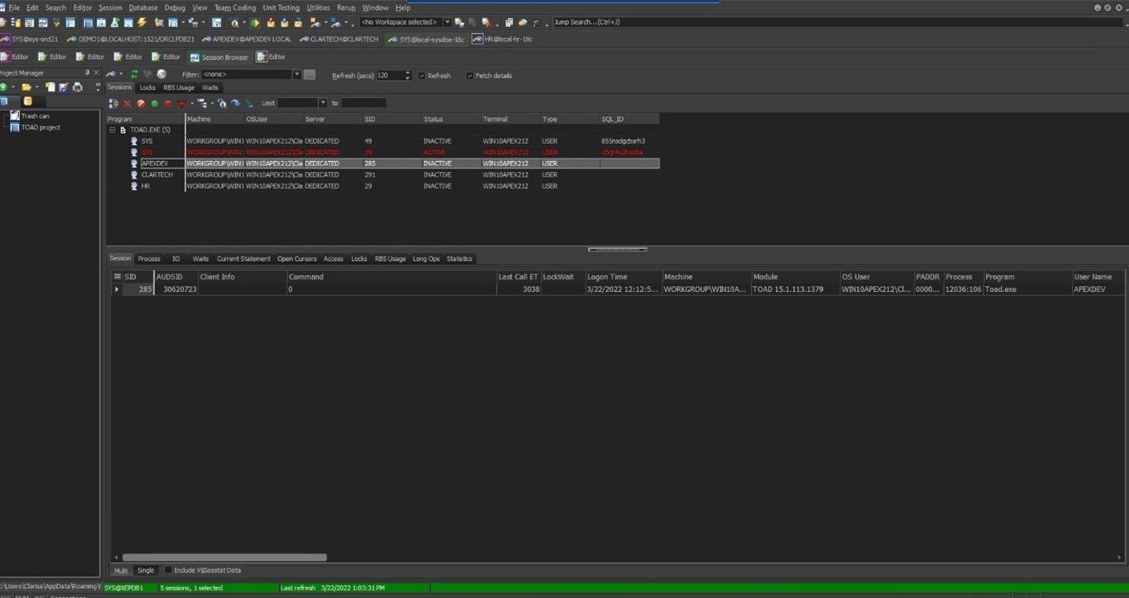The image size is (1129, 598).
Task: Click the green play arrow icon in main toolbar
Action: [x=254, y=23]
